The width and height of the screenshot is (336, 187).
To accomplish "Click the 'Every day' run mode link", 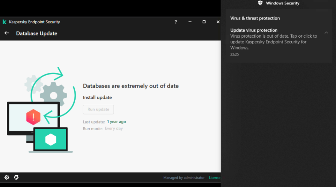I will pyautogui.click(x=114, y=129).
